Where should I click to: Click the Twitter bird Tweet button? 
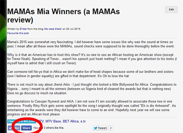pyautogui.click(x=100, y=128)
